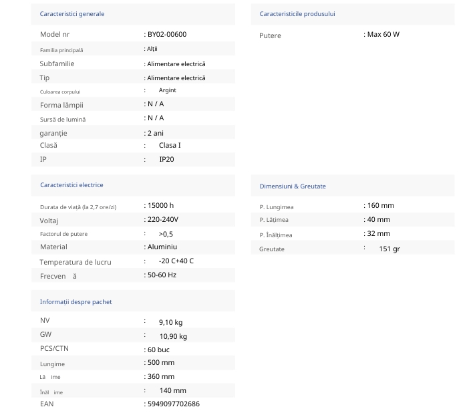Click the NV label
467x419 pixels.
point(45,320)
